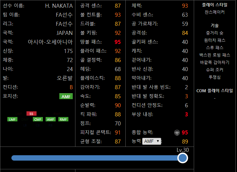Click the 피지컬 콘택트 value 91
237x172 pixels.
pos(118,132)
